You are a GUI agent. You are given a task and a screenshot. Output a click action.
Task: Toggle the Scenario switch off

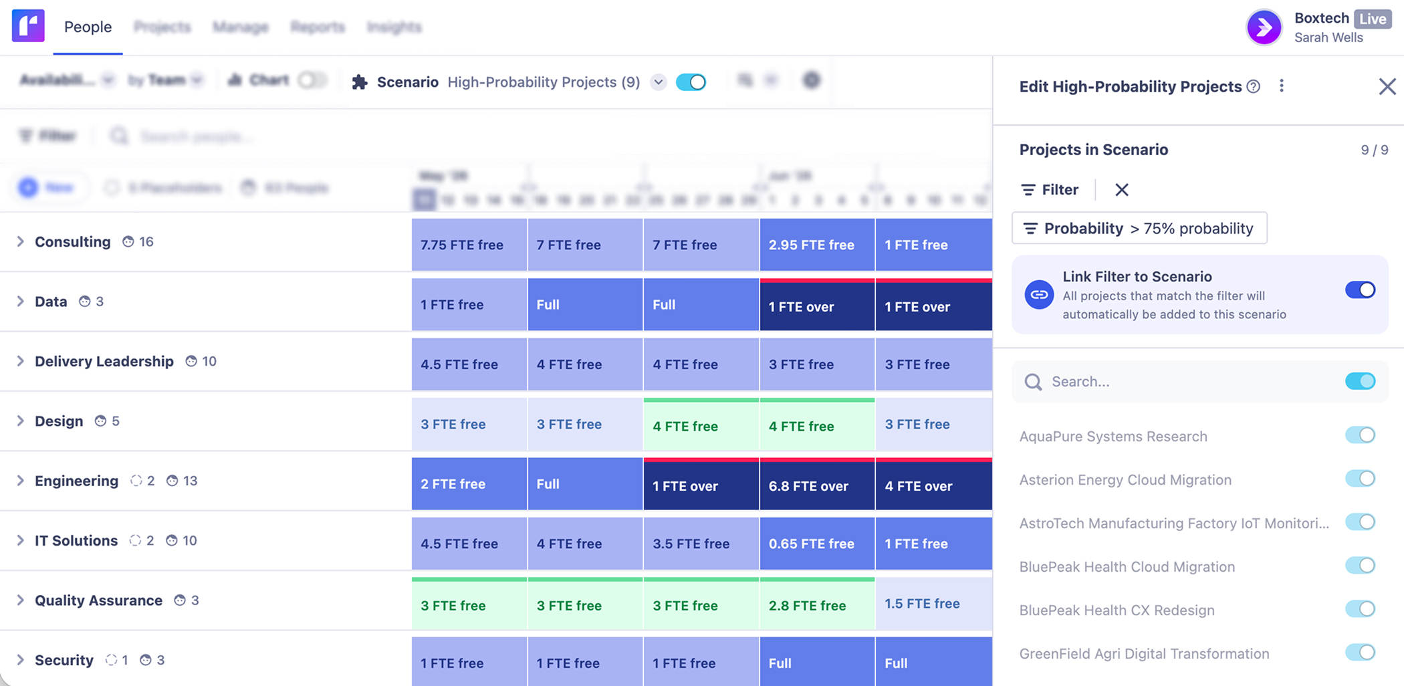tap(691, 82)
